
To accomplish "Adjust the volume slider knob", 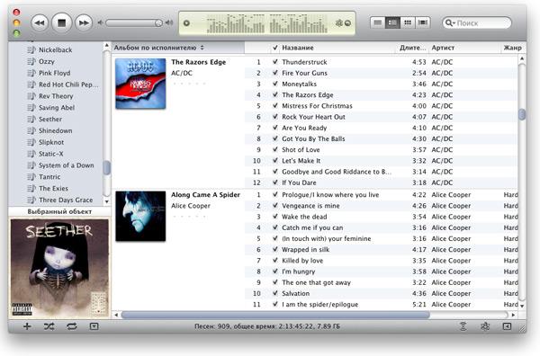I will pos(158,23).
